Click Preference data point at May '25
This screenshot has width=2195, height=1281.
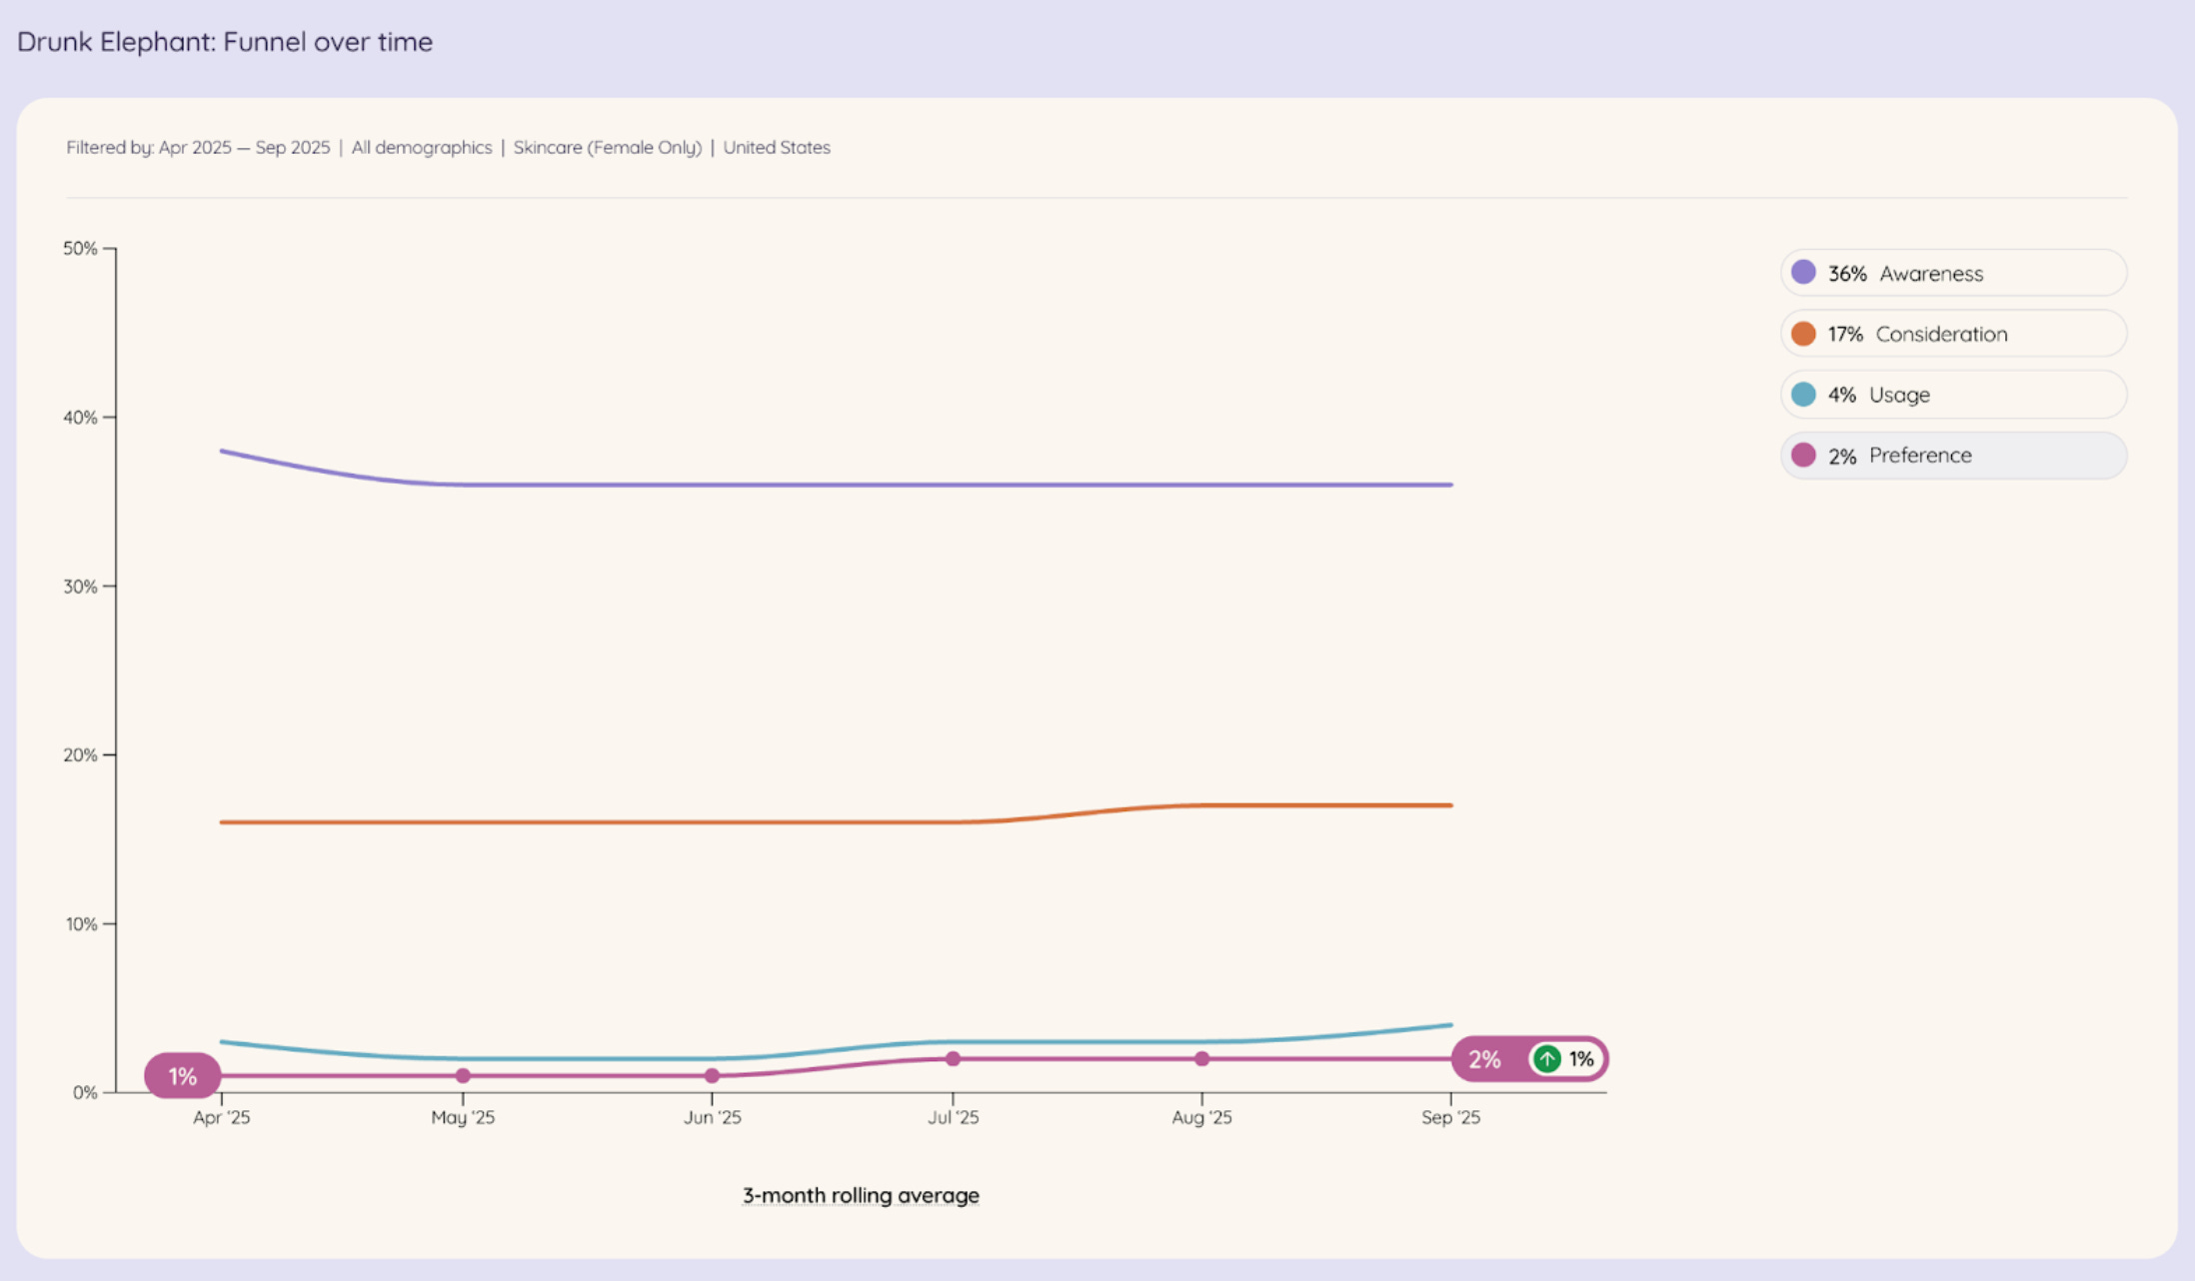coord(463,1076)
